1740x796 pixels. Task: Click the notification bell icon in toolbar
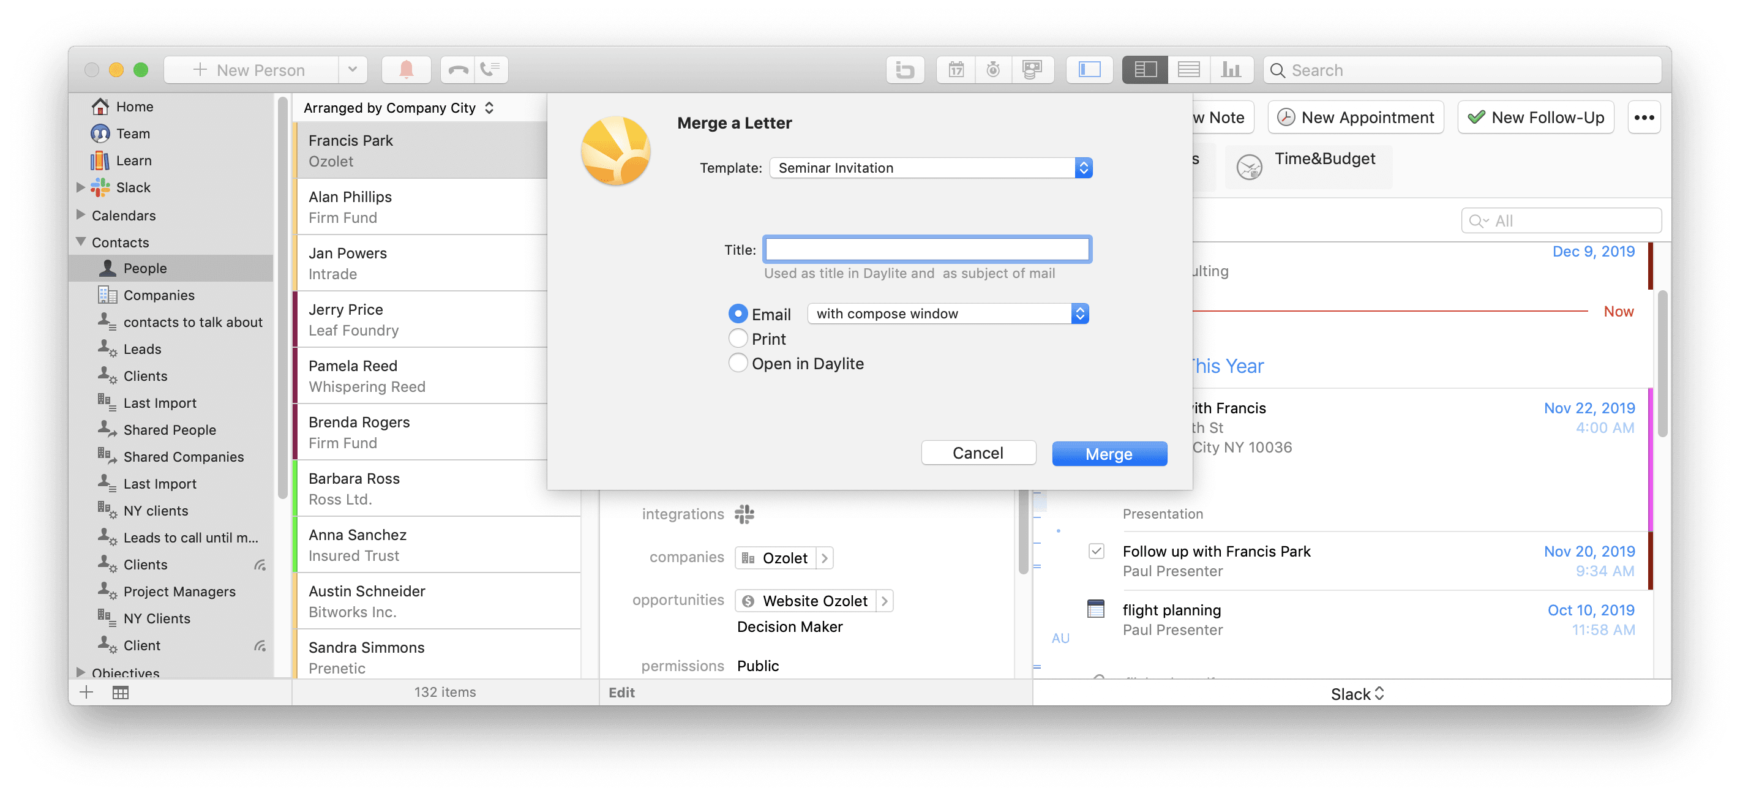(406, 70)
